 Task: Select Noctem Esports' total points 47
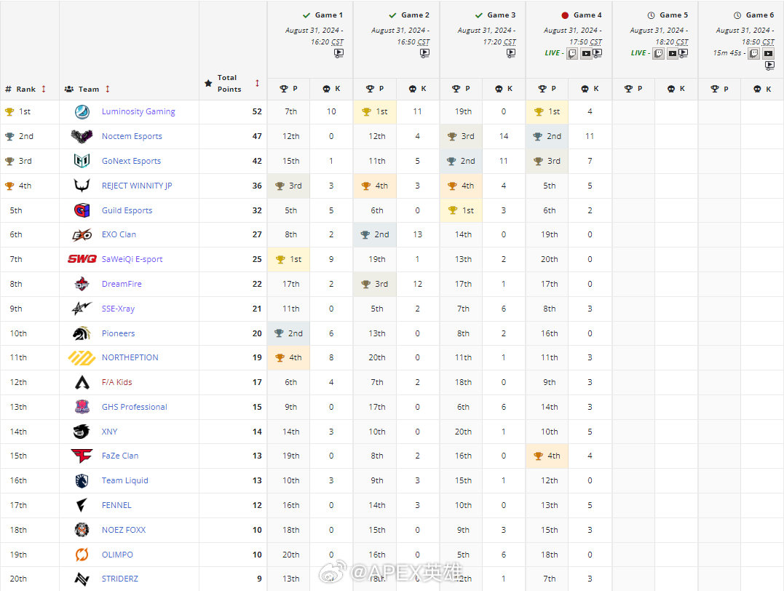click(257, 136)
